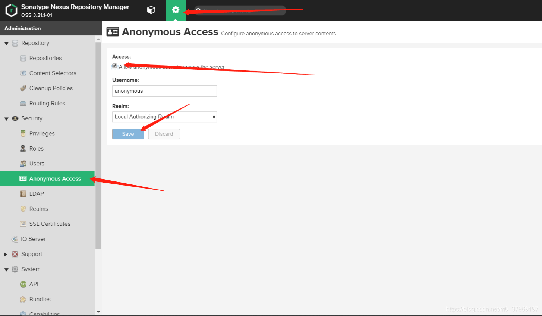Viewport: 542px width, 316px height.
Task: Click the Realms shield icon
Action: (x=23, y=209)
